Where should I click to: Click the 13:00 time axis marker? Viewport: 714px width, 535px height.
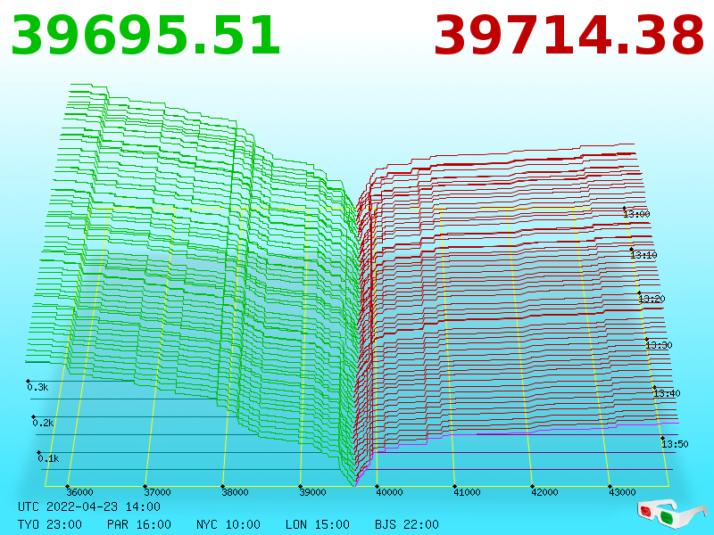[x=636, y=214]
